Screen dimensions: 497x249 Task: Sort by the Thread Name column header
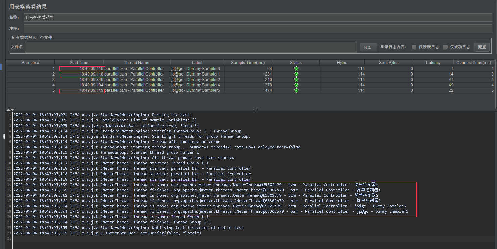[x=137, y=63]
